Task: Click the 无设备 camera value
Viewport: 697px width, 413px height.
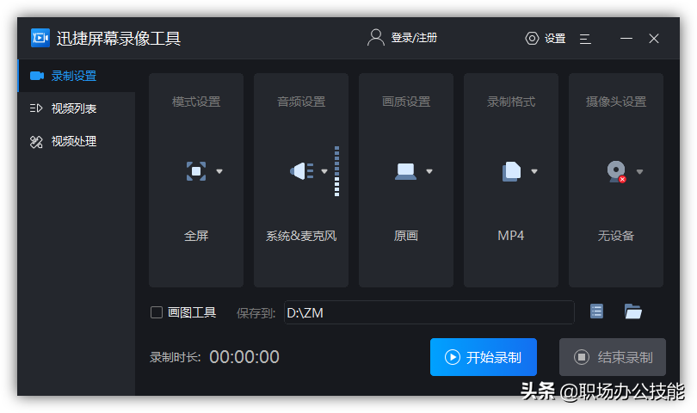Action: 616,236
